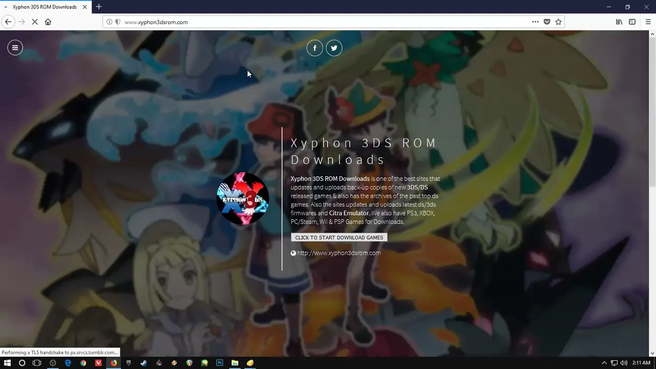Open the Firefox Library icon

pos(619,22)
